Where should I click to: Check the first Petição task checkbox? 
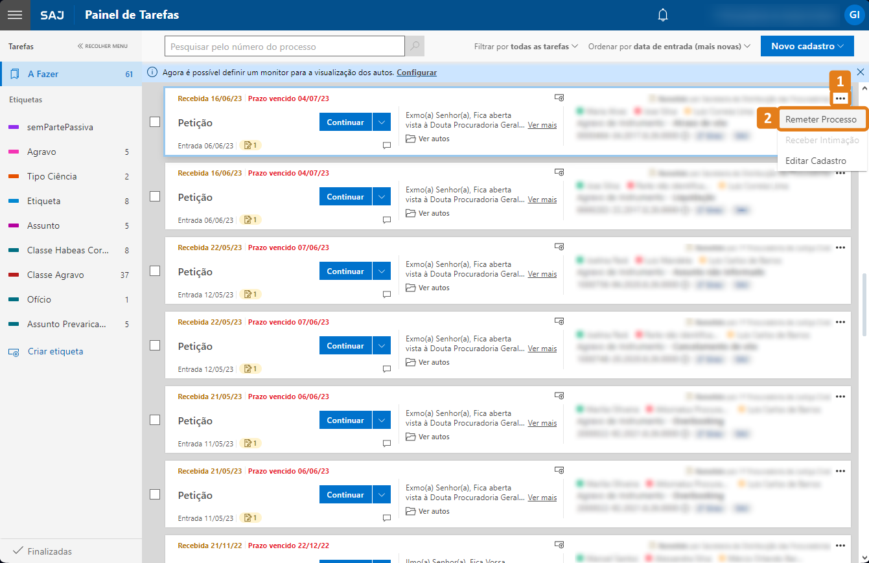tap(155, 122)
